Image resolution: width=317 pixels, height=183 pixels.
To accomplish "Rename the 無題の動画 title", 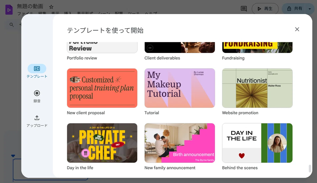I will point(30,6).
